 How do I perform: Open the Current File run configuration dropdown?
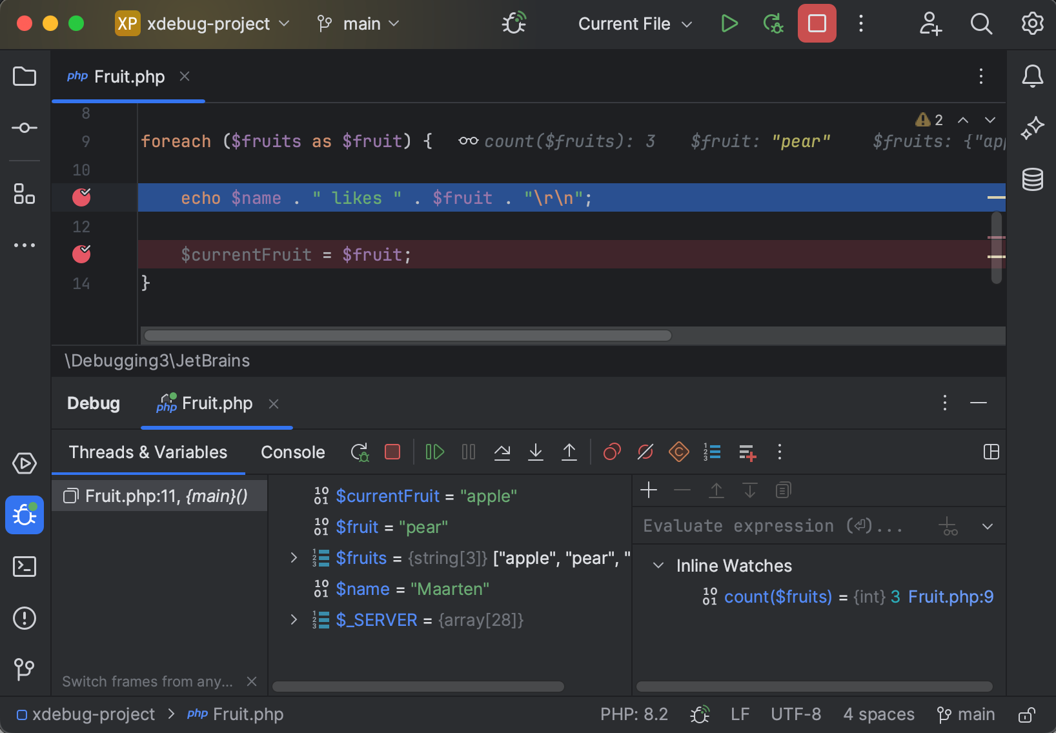pos(634,24)
